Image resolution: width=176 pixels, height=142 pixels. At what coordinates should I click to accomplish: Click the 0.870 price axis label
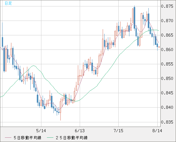click(167, 21)
